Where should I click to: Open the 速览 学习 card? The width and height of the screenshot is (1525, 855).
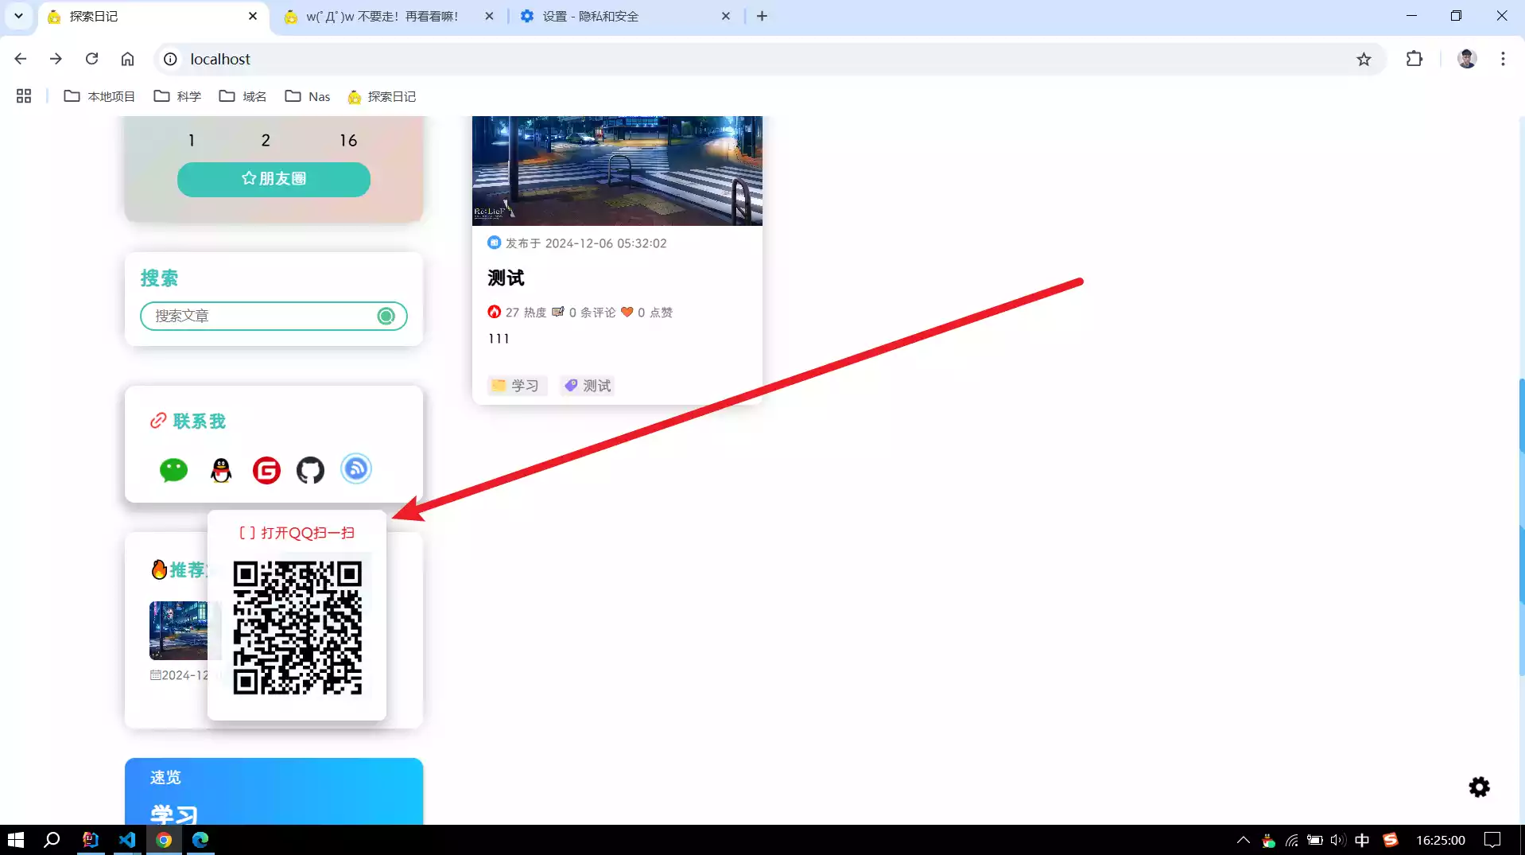274,791
